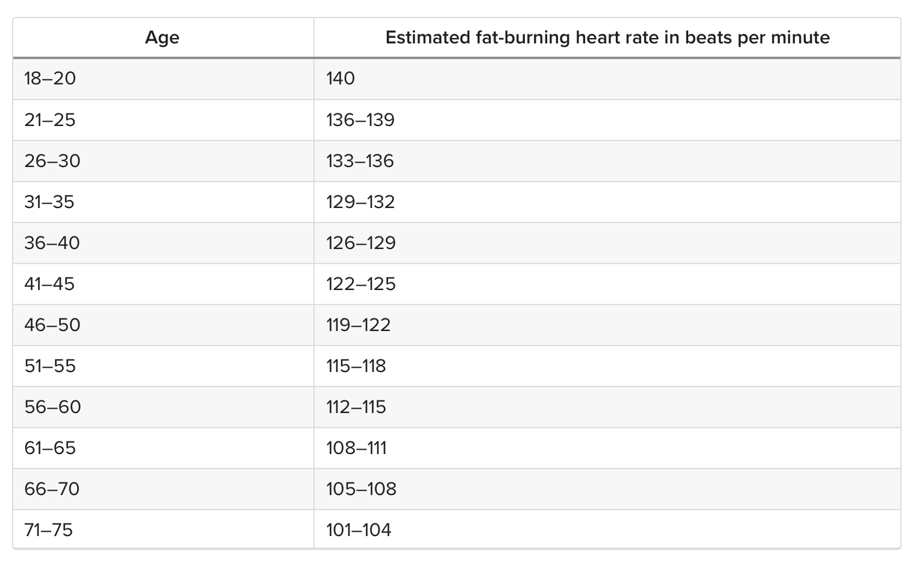Click the 101–104 heart rate value
Screen dimensions: 916x562
(x=359, y=530)
